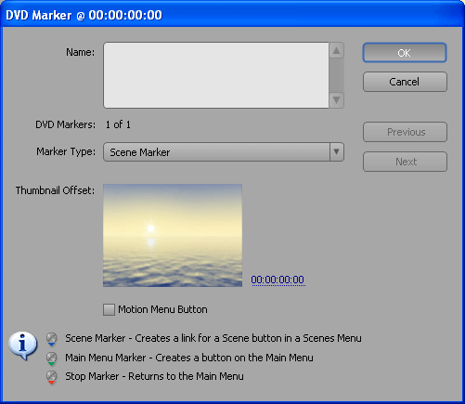
Task: Click the Name field scroll down arrow
Action: (336, 100)
